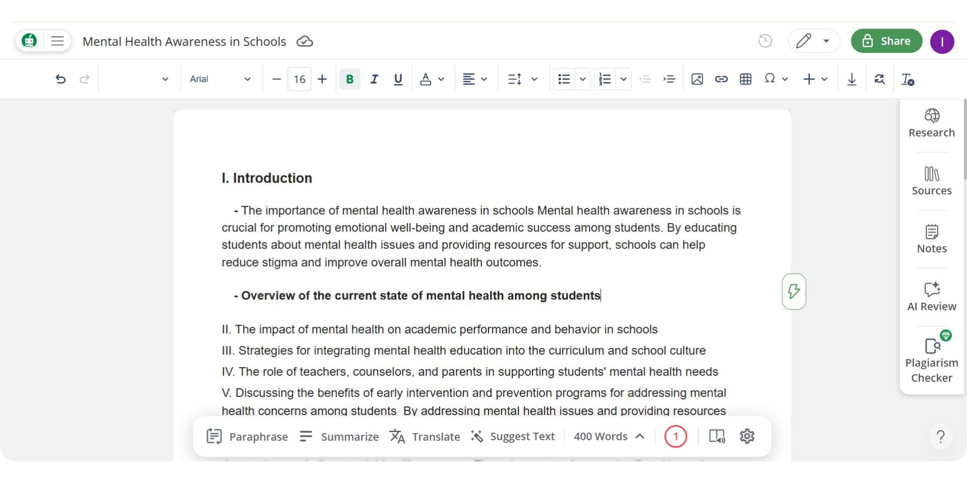Screen dimensions: 967x483
Task: Select the Paraphrase tool
Action: point(247,436)
